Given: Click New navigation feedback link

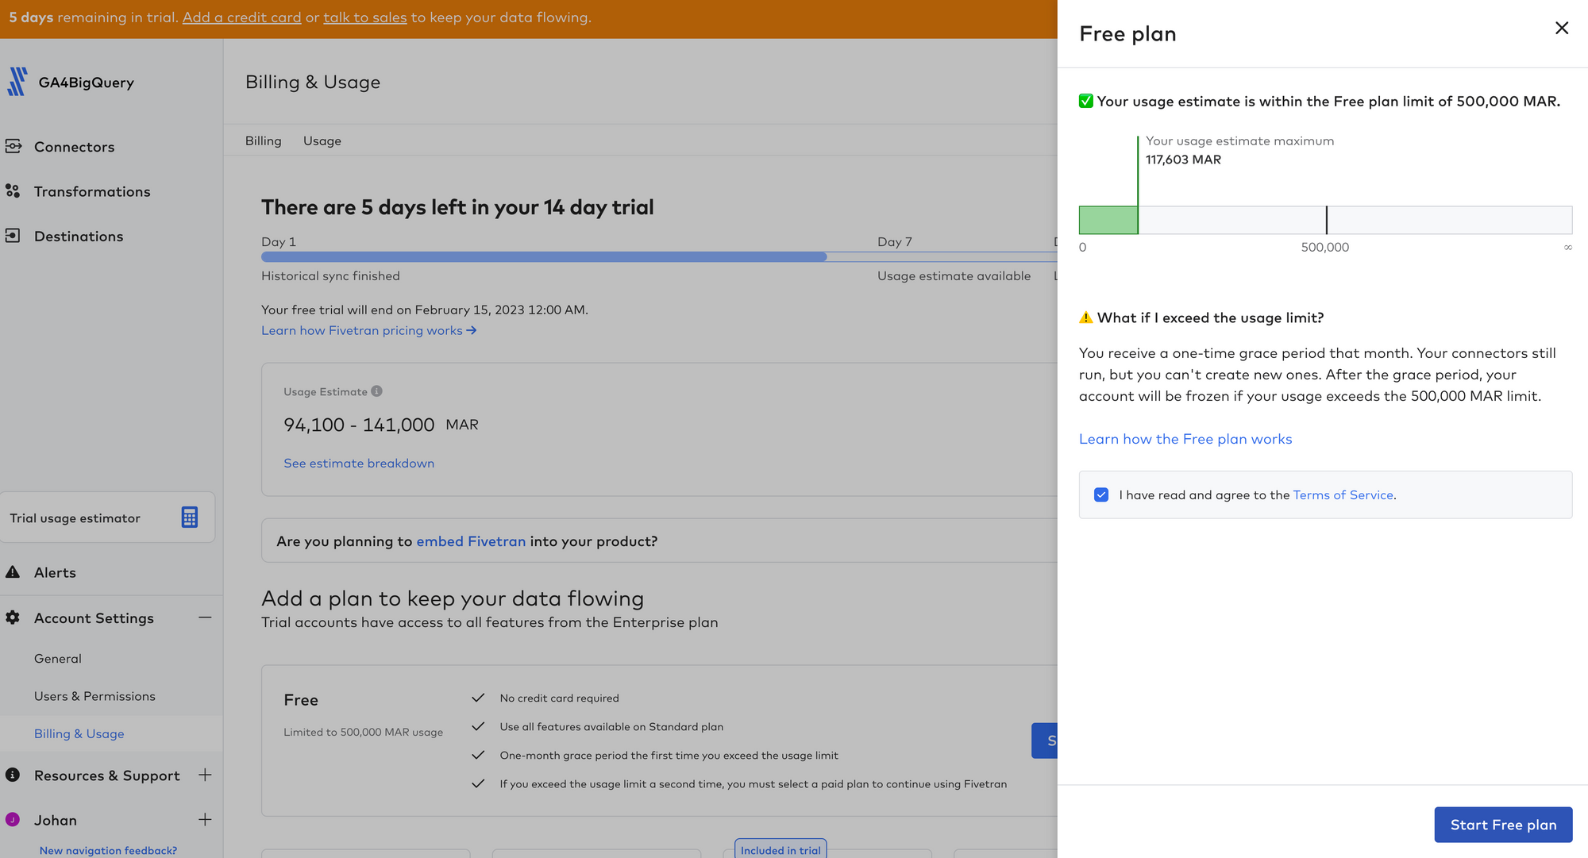Looking at the screenshot, I should [x=108, y=850].
